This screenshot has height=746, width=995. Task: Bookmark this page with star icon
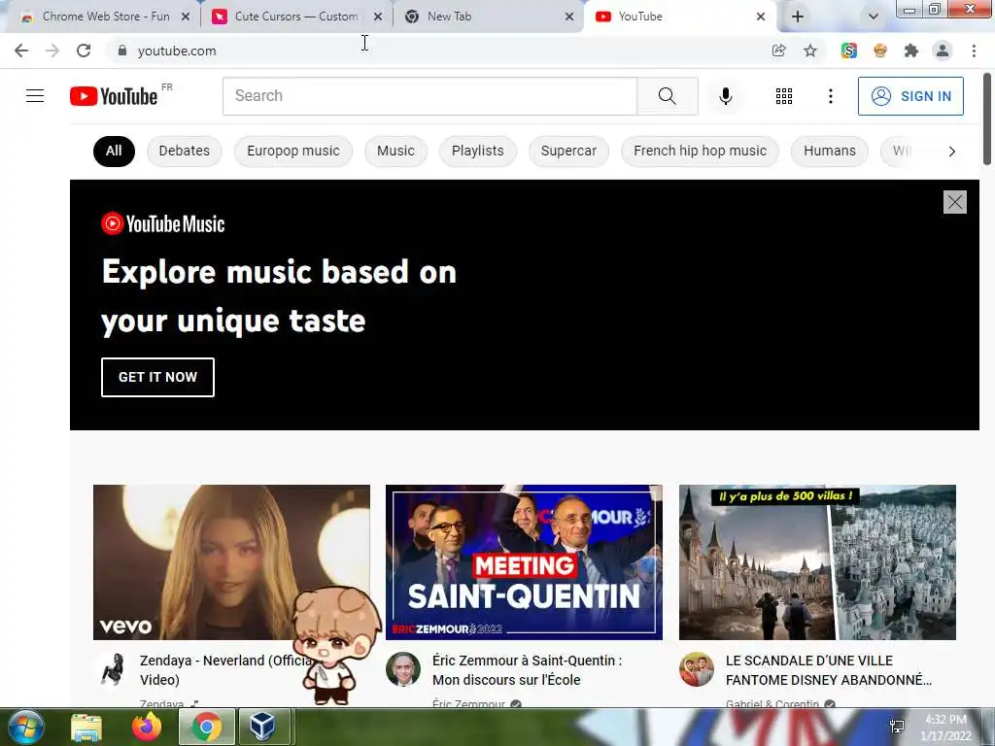[810, 51]
